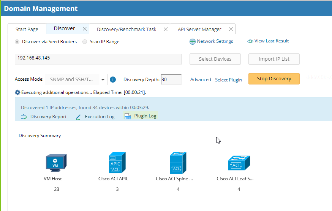The width and height of the screenshot is (332, 211).
Task: Click the Cisco ACI Leaf switch icon
Action: tap(239, 163)
